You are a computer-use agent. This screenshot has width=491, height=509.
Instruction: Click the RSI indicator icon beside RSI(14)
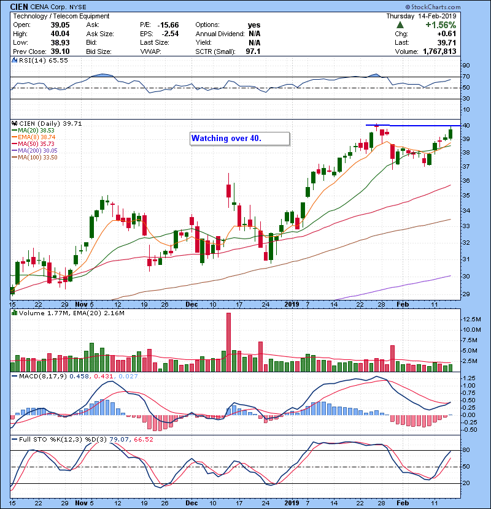click(14, 60)
